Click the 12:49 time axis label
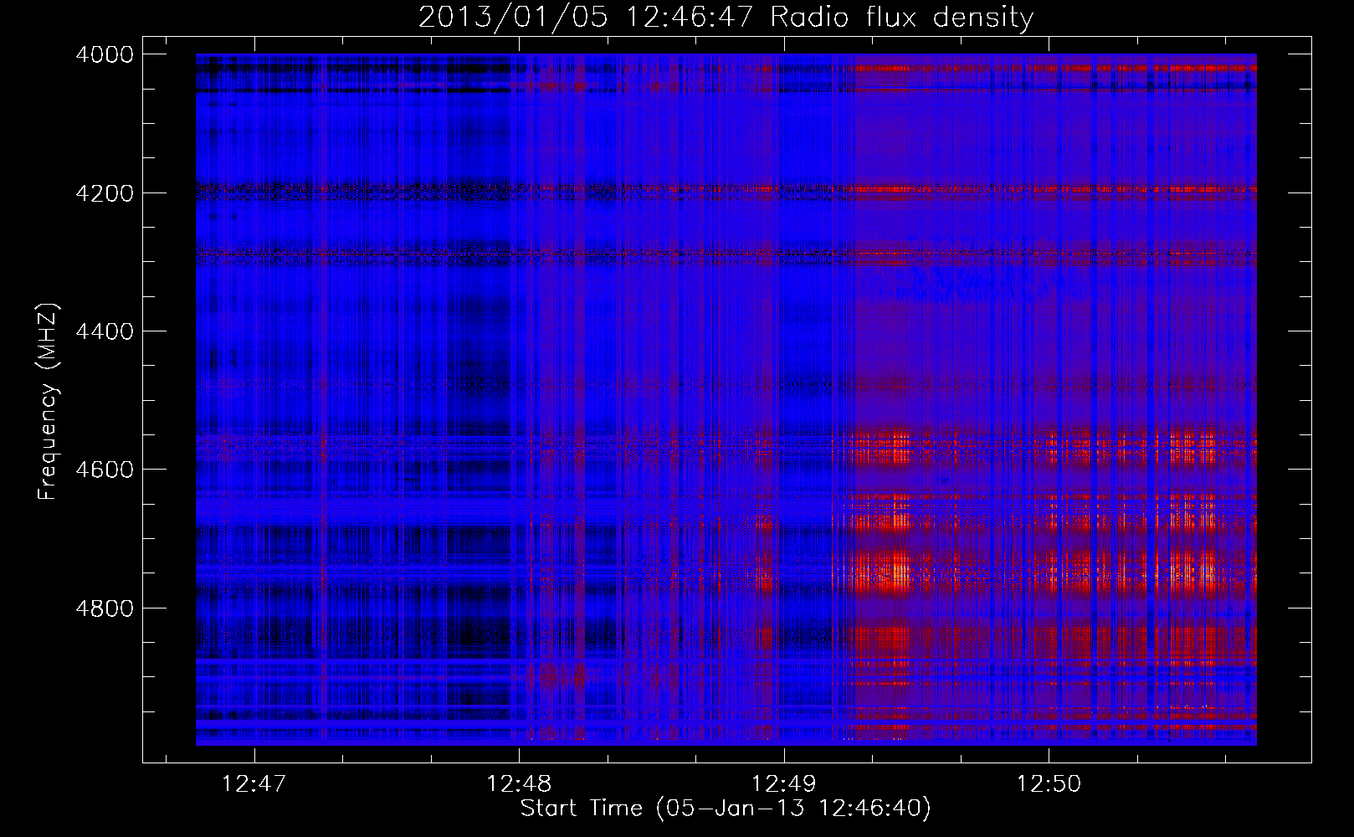 tap(784, 784)
